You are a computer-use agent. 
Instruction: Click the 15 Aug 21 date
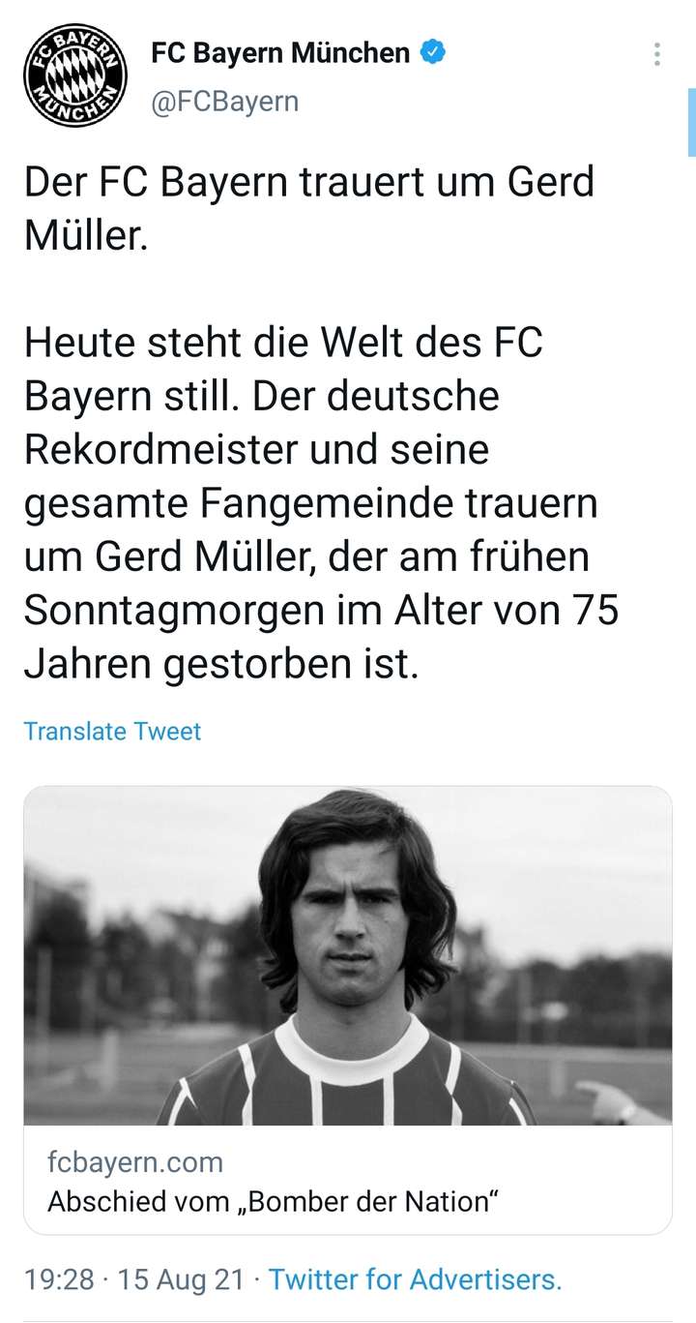[181, 1280]
